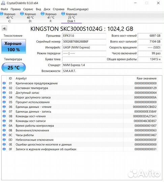
Task: Click status orb for Время работы контроллера row
Action: click(4, 126)
